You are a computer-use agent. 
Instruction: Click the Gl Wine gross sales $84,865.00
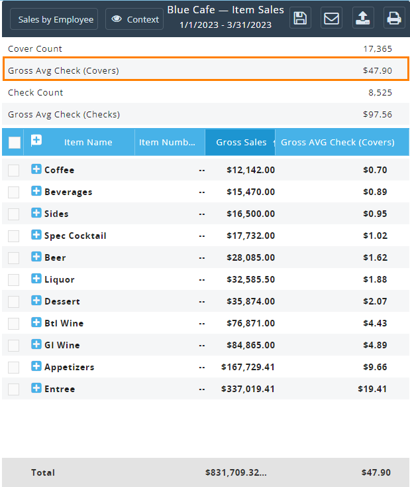pos(250,345)
